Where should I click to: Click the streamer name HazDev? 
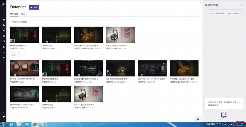[22, 82]
